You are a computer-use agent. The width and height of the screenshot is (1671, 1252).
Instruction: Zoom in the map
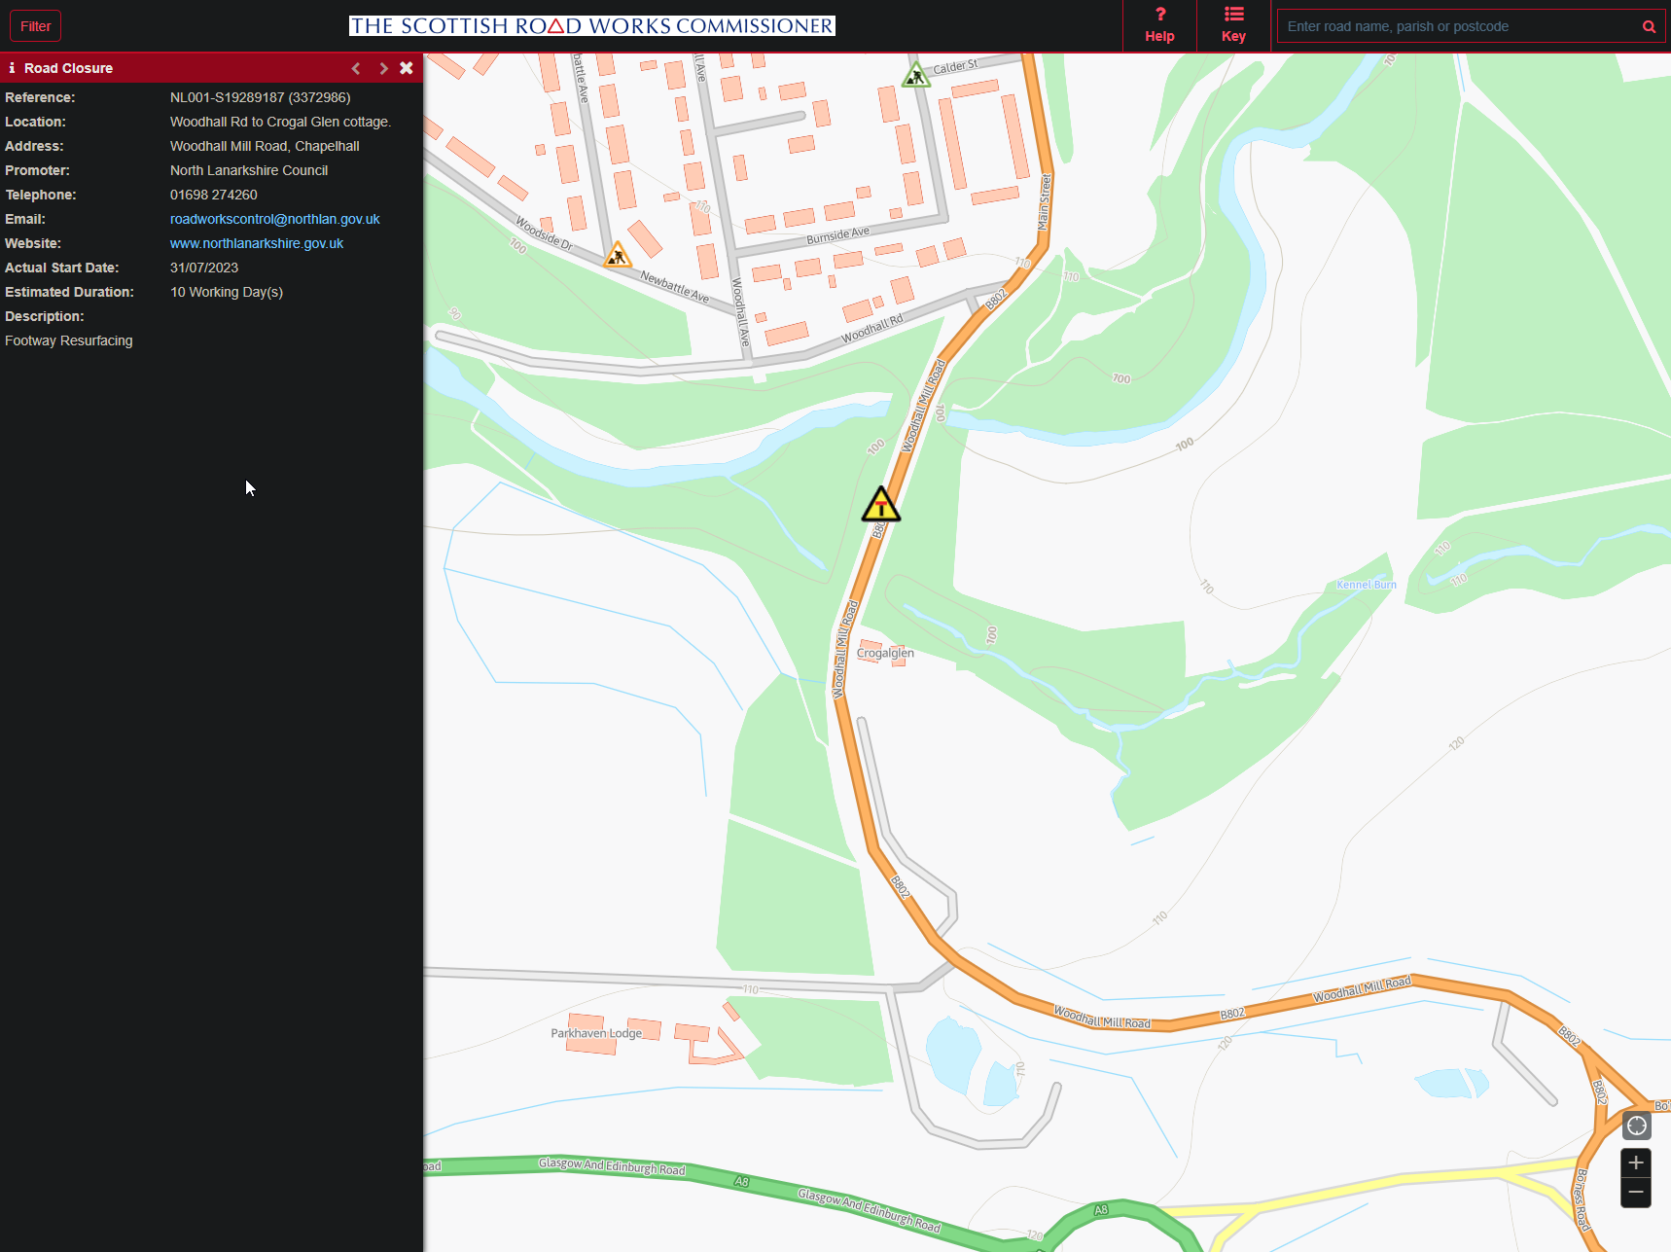pos(1636,1163)
